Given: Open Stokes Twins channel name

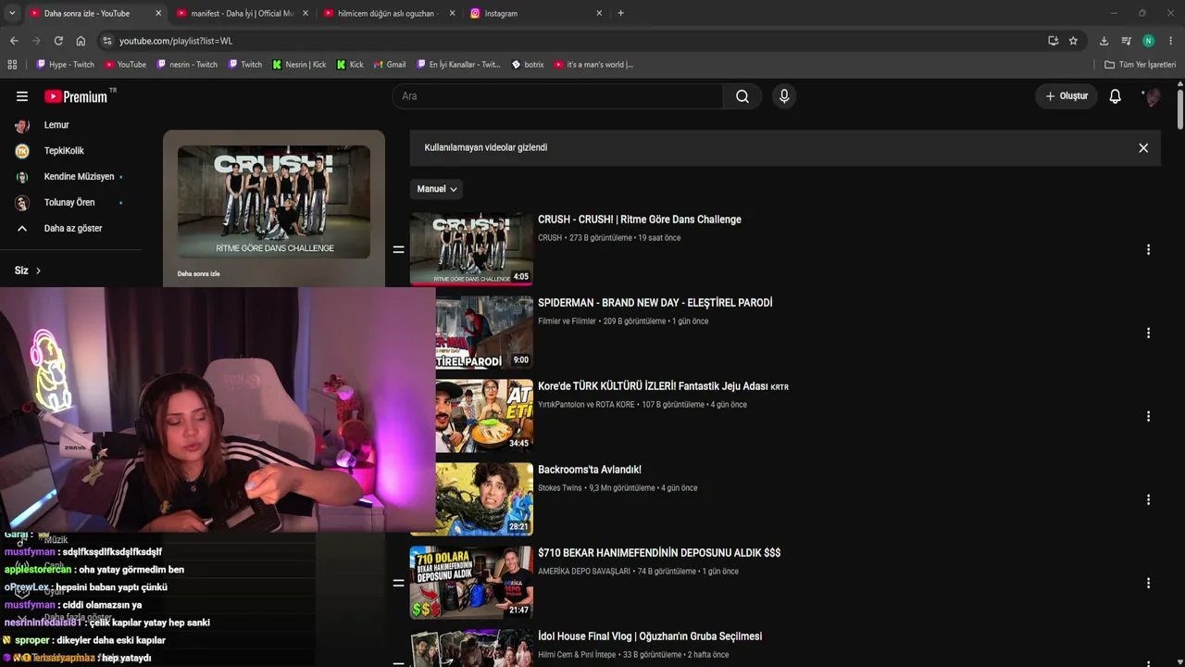Looking at the screenshot, I should pyautogui.click(x=560, y=488).
